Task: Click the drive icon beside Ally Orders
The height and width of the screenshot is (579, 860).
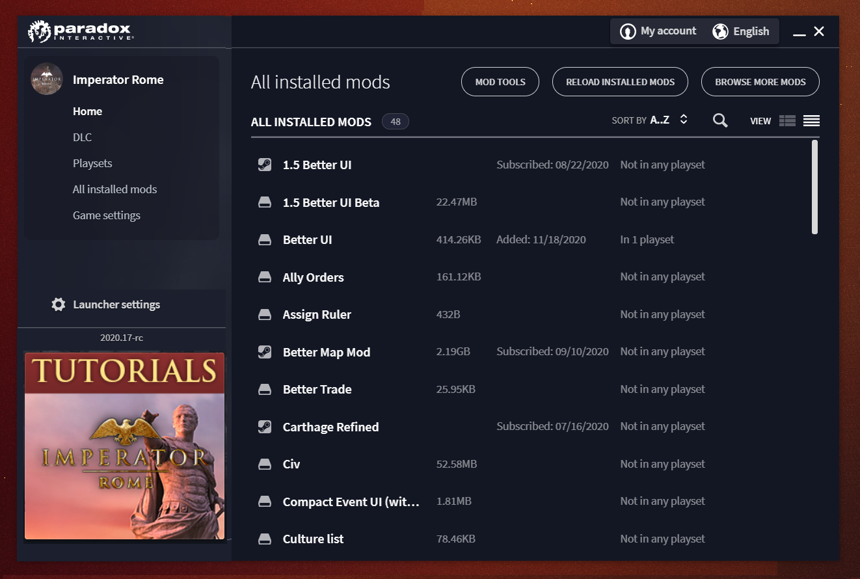Action: click(x=264, y=277)
